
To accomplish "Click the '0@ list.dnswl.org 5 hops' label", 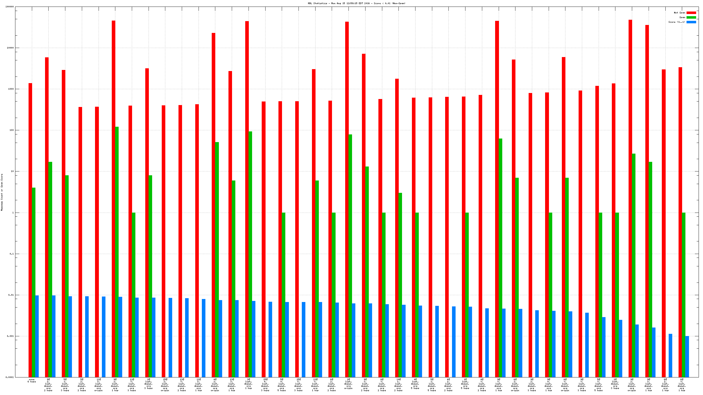I will 415,384.
